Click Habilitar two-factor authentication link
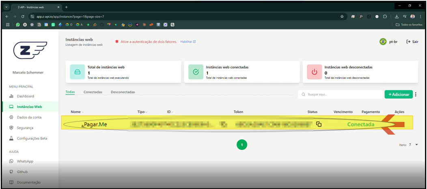 click(x=188, y=42)
